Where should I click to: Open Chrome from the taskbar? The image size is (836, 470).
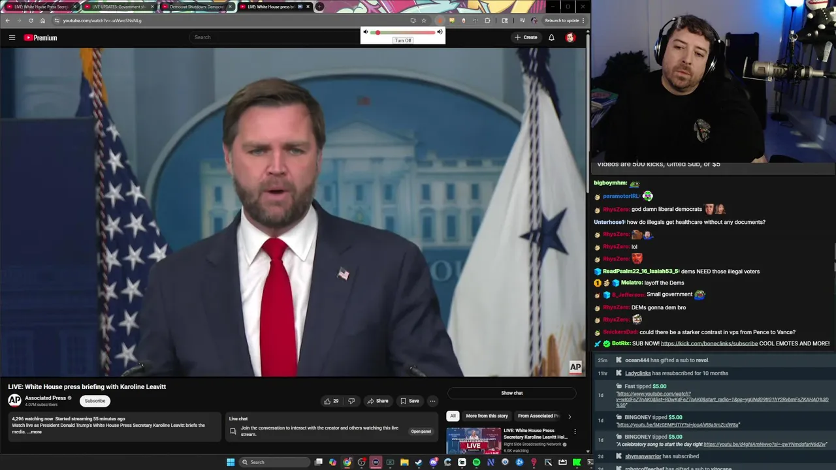(347, 462)
